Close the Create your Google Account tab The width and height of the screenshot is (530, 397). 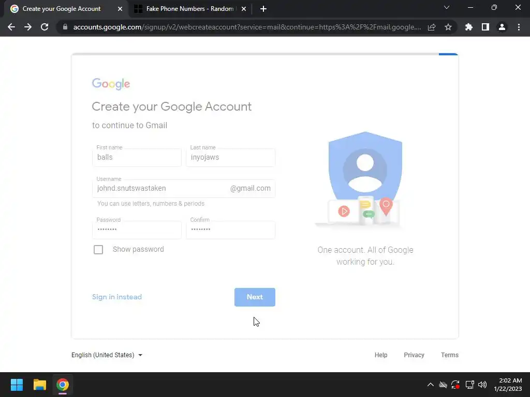120,9
